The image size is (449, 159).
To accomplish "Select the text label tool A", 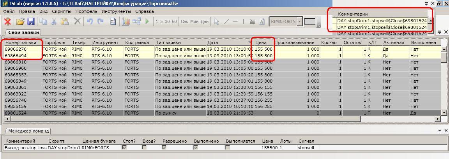I will coord(262,21).
